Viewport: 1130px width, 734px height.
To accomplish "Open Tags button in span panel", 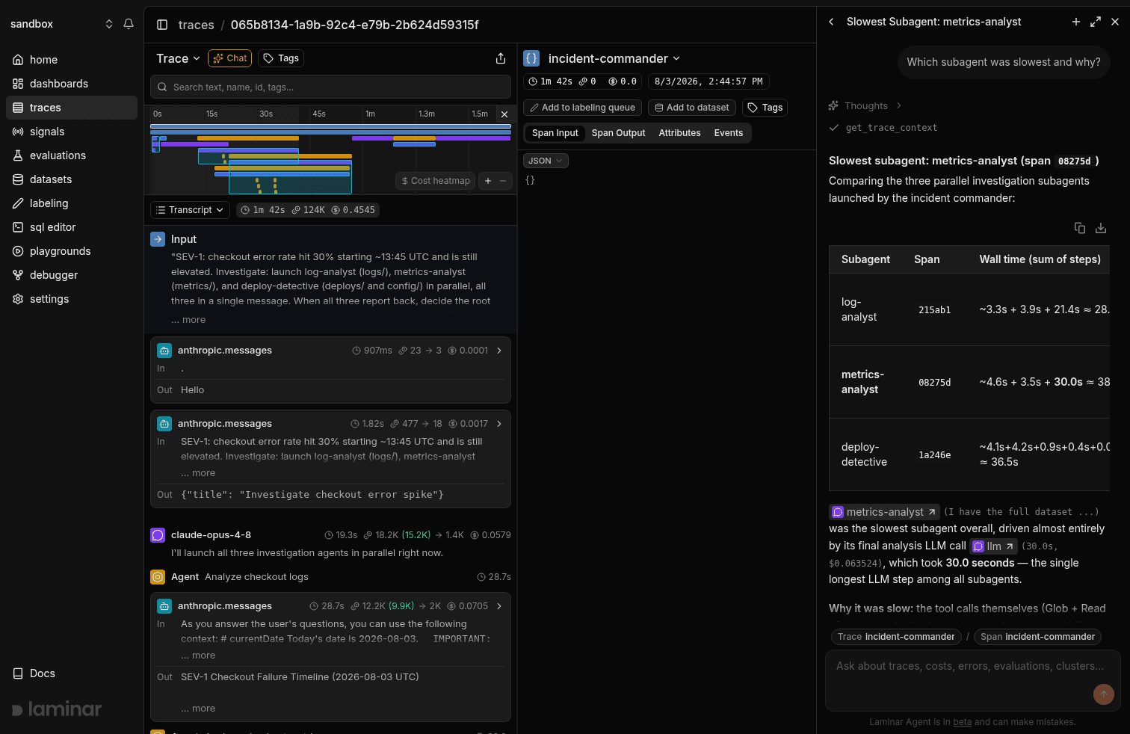I will point(765,108).
